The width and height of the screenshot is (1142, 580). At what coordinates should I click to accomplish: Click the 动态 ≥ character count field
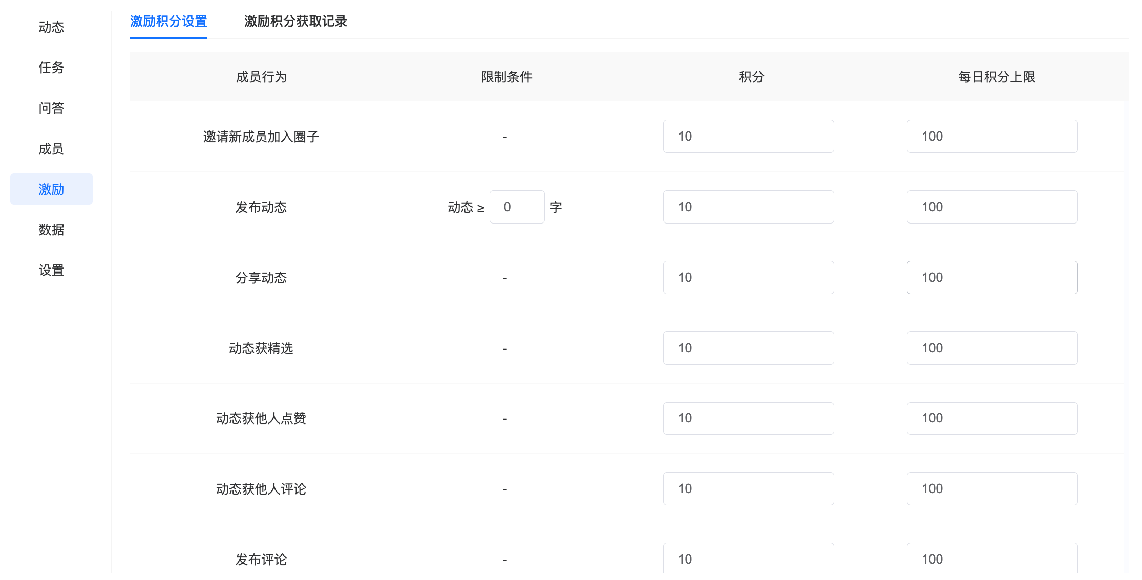(517, 207)
